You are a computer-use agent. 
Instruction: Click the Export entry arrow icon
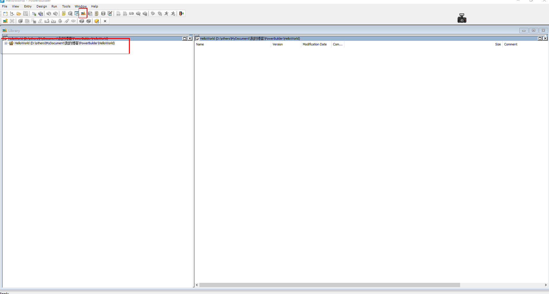pyautogui.click(x=47, y=21)
